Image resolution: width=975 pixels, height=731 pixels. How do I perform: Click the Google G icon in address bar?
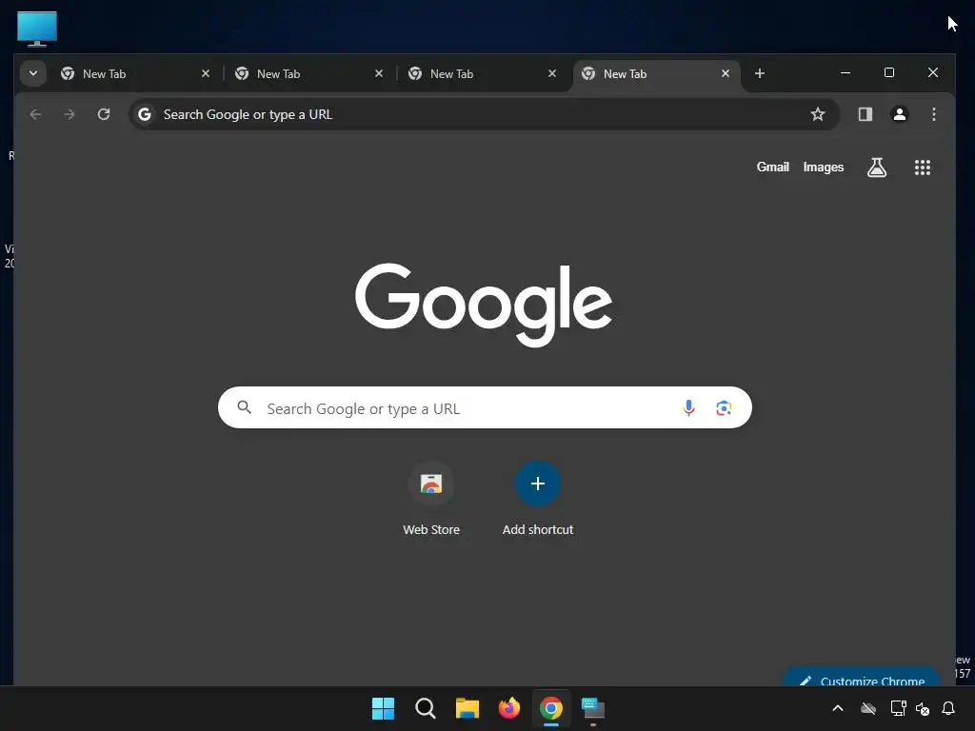click(x=145, y=114)
